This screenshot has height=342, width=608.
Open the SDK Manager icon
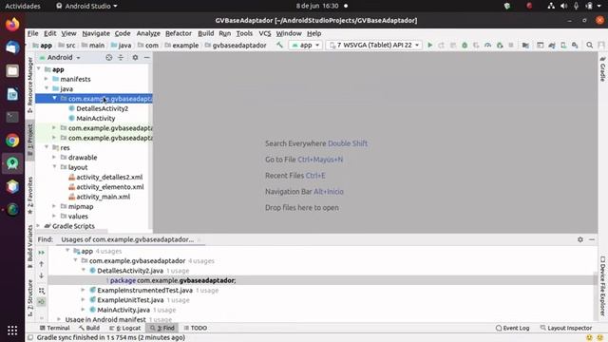click(x=575, y=45)
